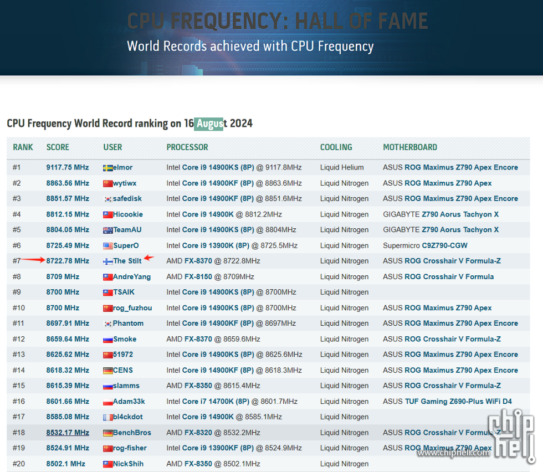Viewport: 543px width, 472px height.
Task: Open the ROG Crosshair V Formula motherboard for AndreYang
Action: pos(449,276)
